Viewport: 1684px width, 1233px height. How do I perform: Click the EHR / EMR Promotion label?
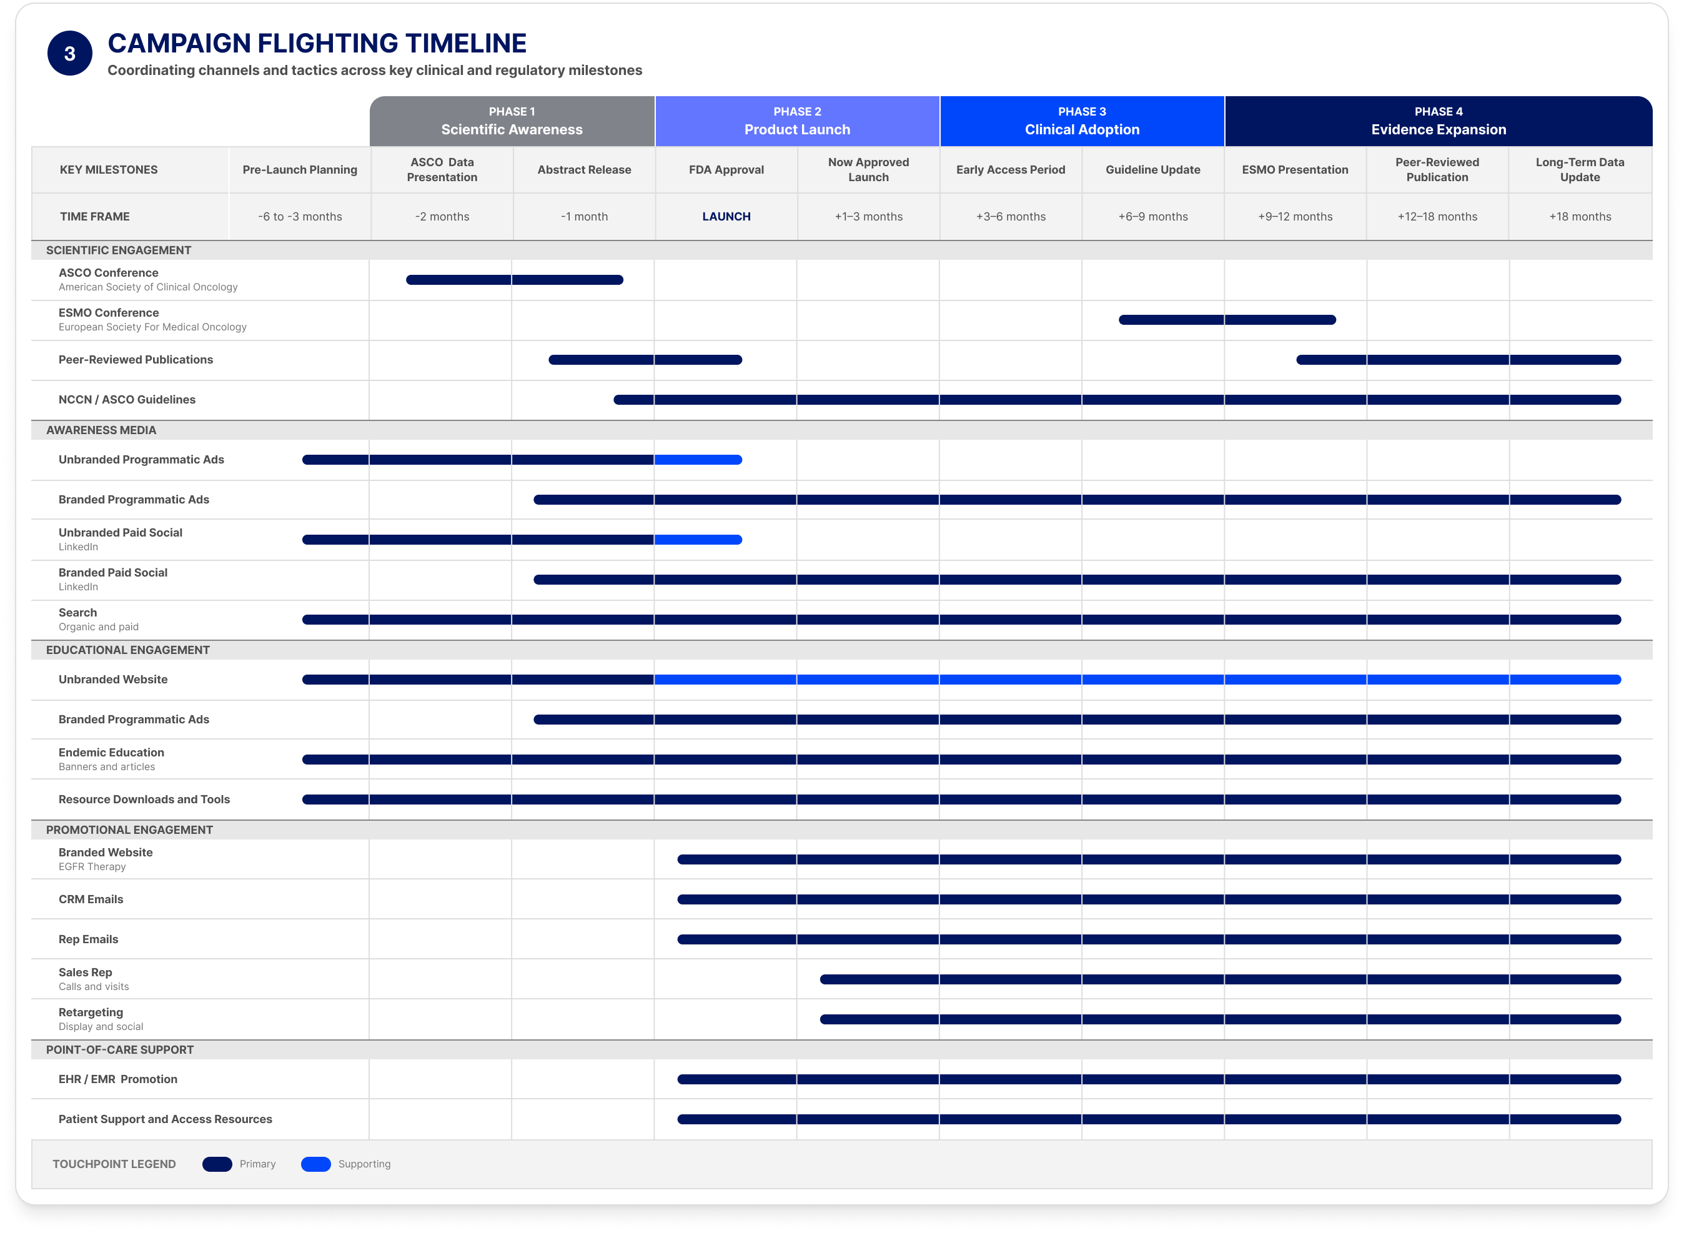coord(118,1079)
